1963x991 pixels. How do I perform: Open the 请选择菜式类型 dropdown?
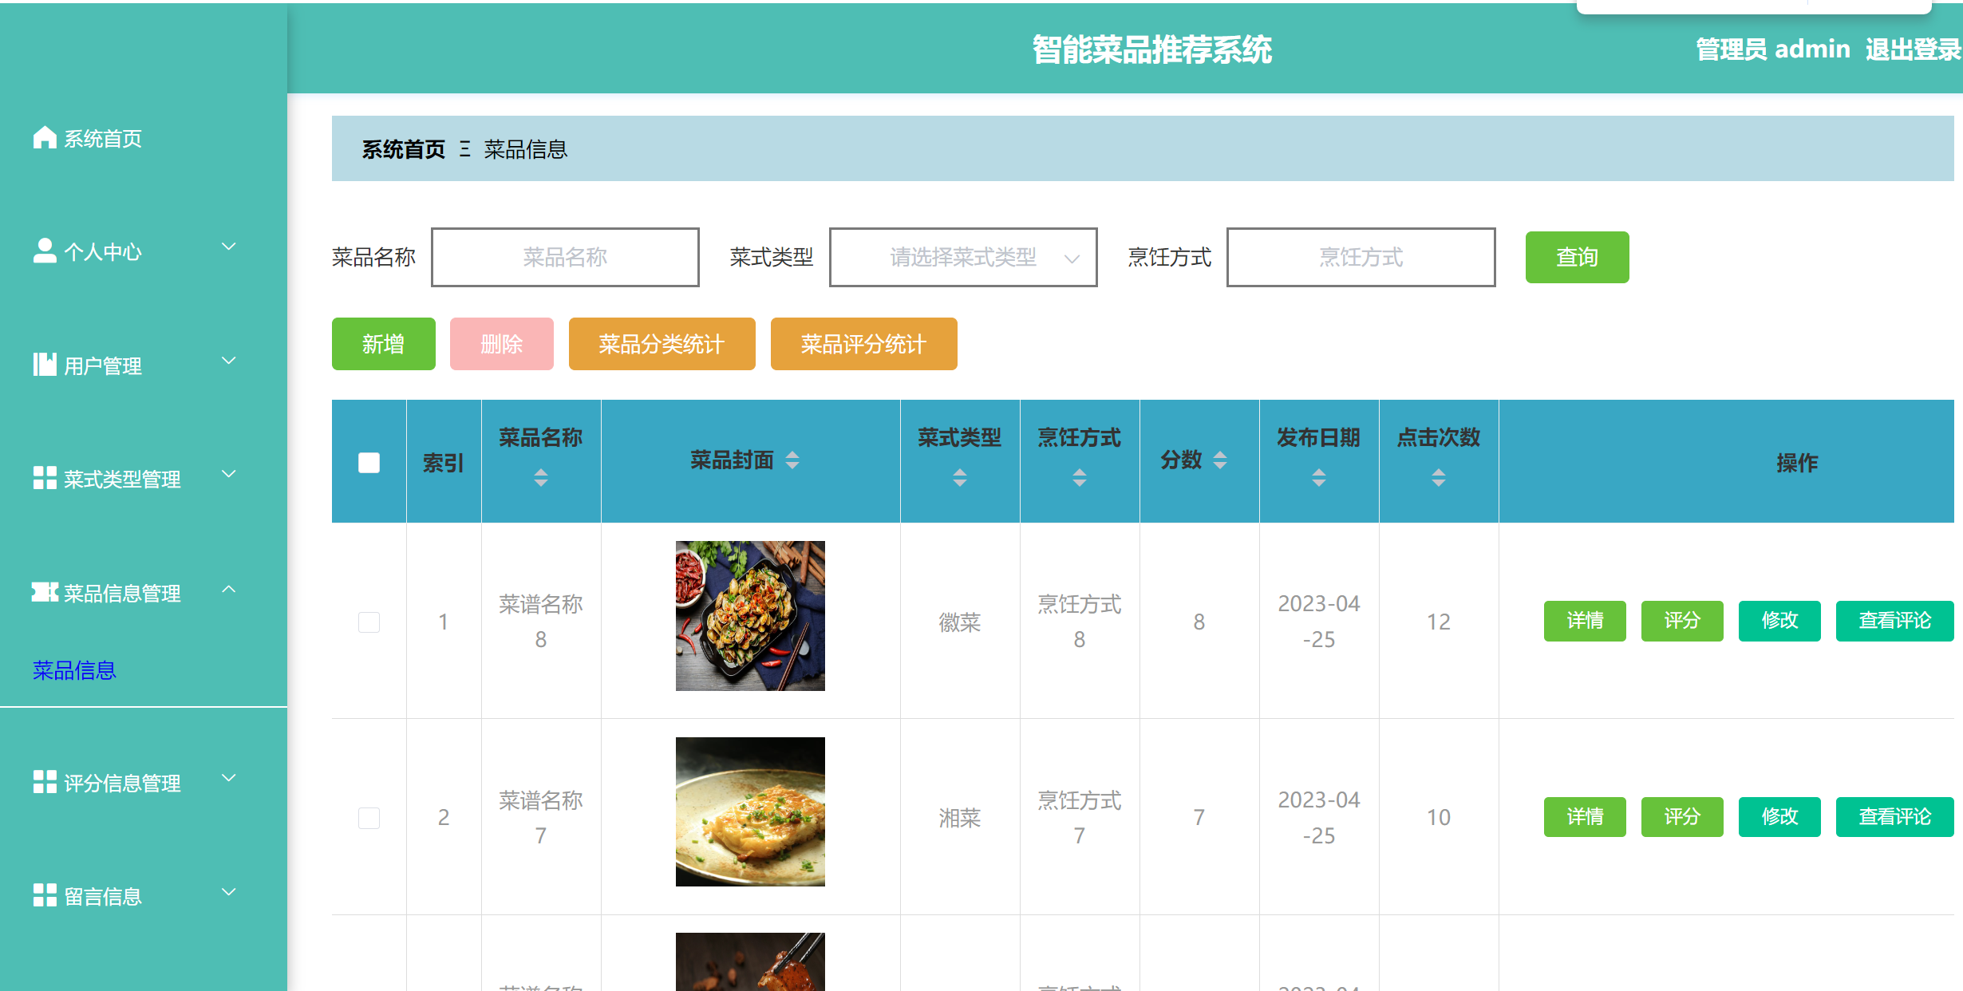coord(962,257)
